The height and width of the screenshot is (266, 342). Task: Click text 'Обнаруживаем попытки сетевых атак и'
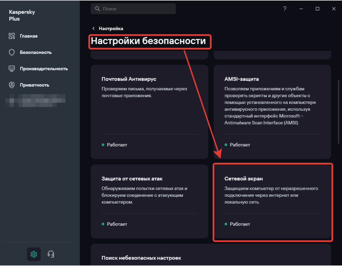144,188
